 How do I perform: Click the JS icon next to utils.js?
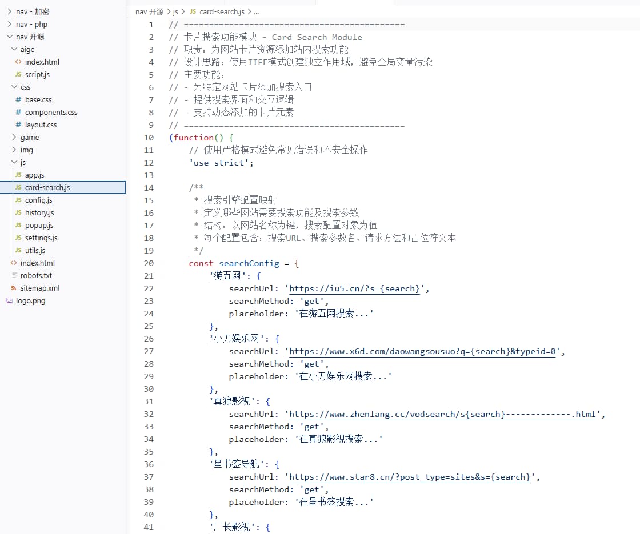point(18,250)
